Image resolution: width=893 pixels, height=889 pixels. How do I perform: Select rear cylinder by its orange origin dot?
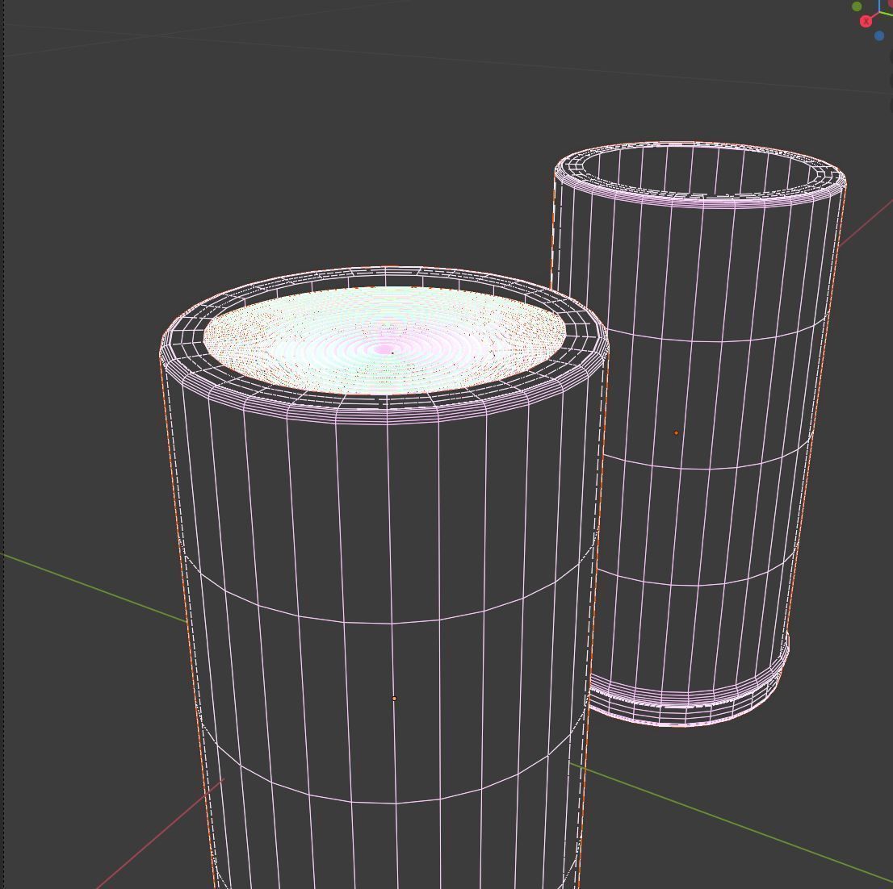click(x=676, y=432)
